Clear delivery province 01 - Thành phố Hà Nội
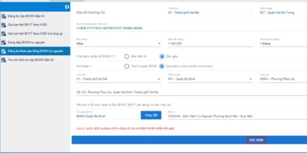The image size is (307, 153). tap(159, 79)
